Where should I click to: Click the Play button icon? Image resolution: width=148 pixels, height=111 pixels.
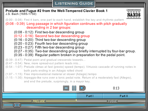coord(82,88)
